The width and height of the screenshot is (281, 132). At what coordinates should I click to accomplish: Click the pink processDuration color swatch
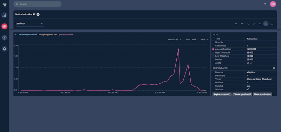pos(213,49)
